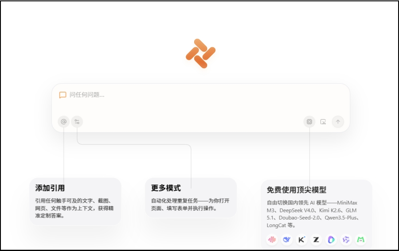Select the DeepSeek whale model icon
The image size is (399, 251).
pyautogui.click(x=287, y=239)
